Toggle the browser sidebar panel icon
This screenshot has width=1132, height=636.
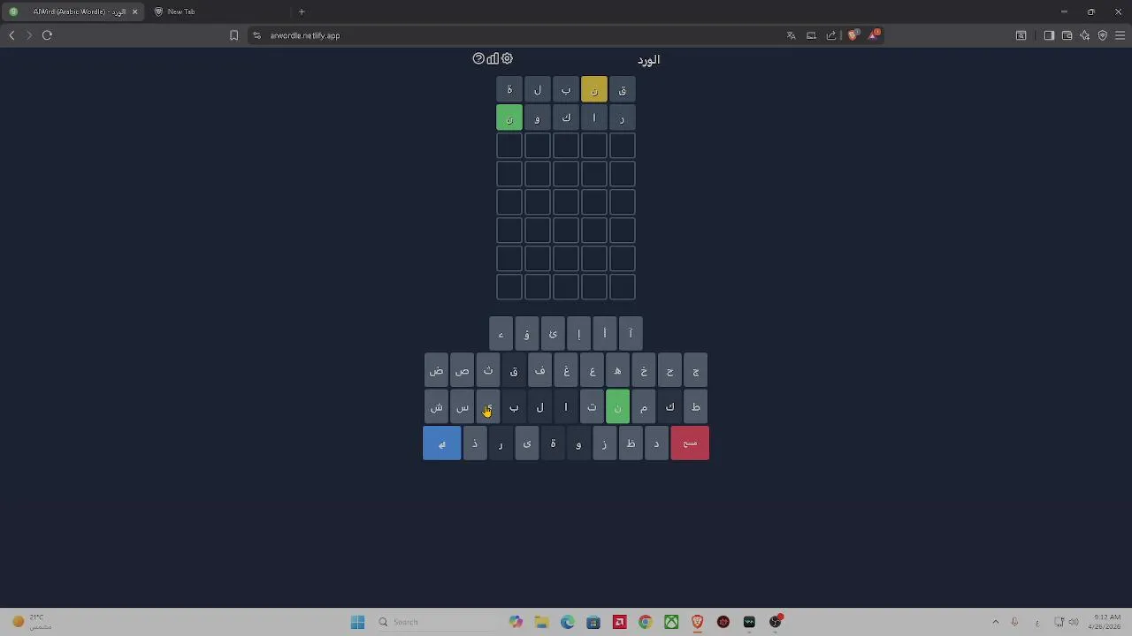coord(1049,35)
